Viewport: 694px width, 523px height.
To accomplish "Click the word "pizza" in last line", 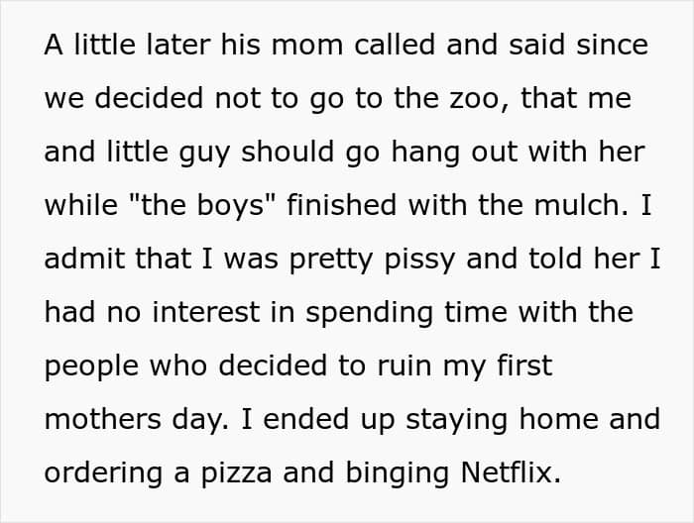I will [236, 473].
